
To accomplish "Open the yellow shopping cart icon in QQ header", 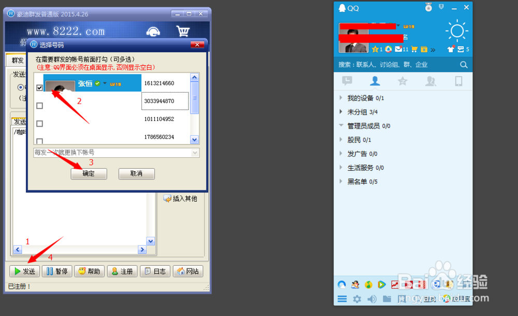I will 414,50.
